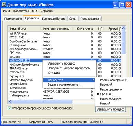Open the Параметры menu

coord(21,11)
